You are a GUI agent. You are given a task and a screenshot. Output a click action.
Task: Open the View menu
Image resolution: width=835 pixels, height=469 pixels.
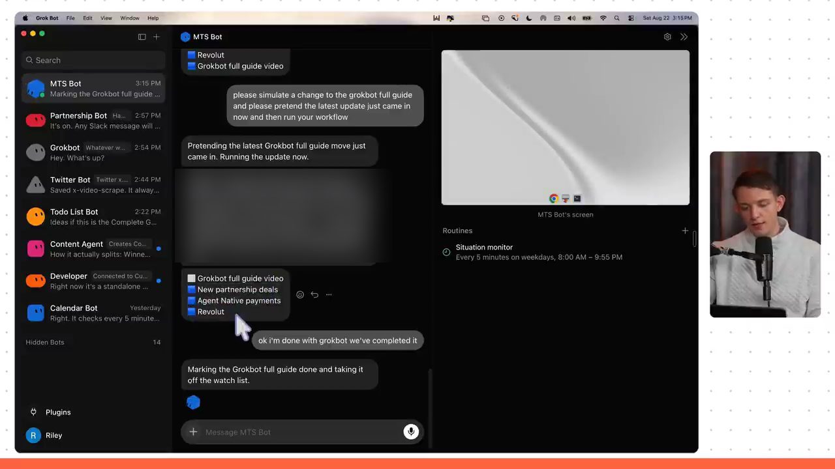106,18
